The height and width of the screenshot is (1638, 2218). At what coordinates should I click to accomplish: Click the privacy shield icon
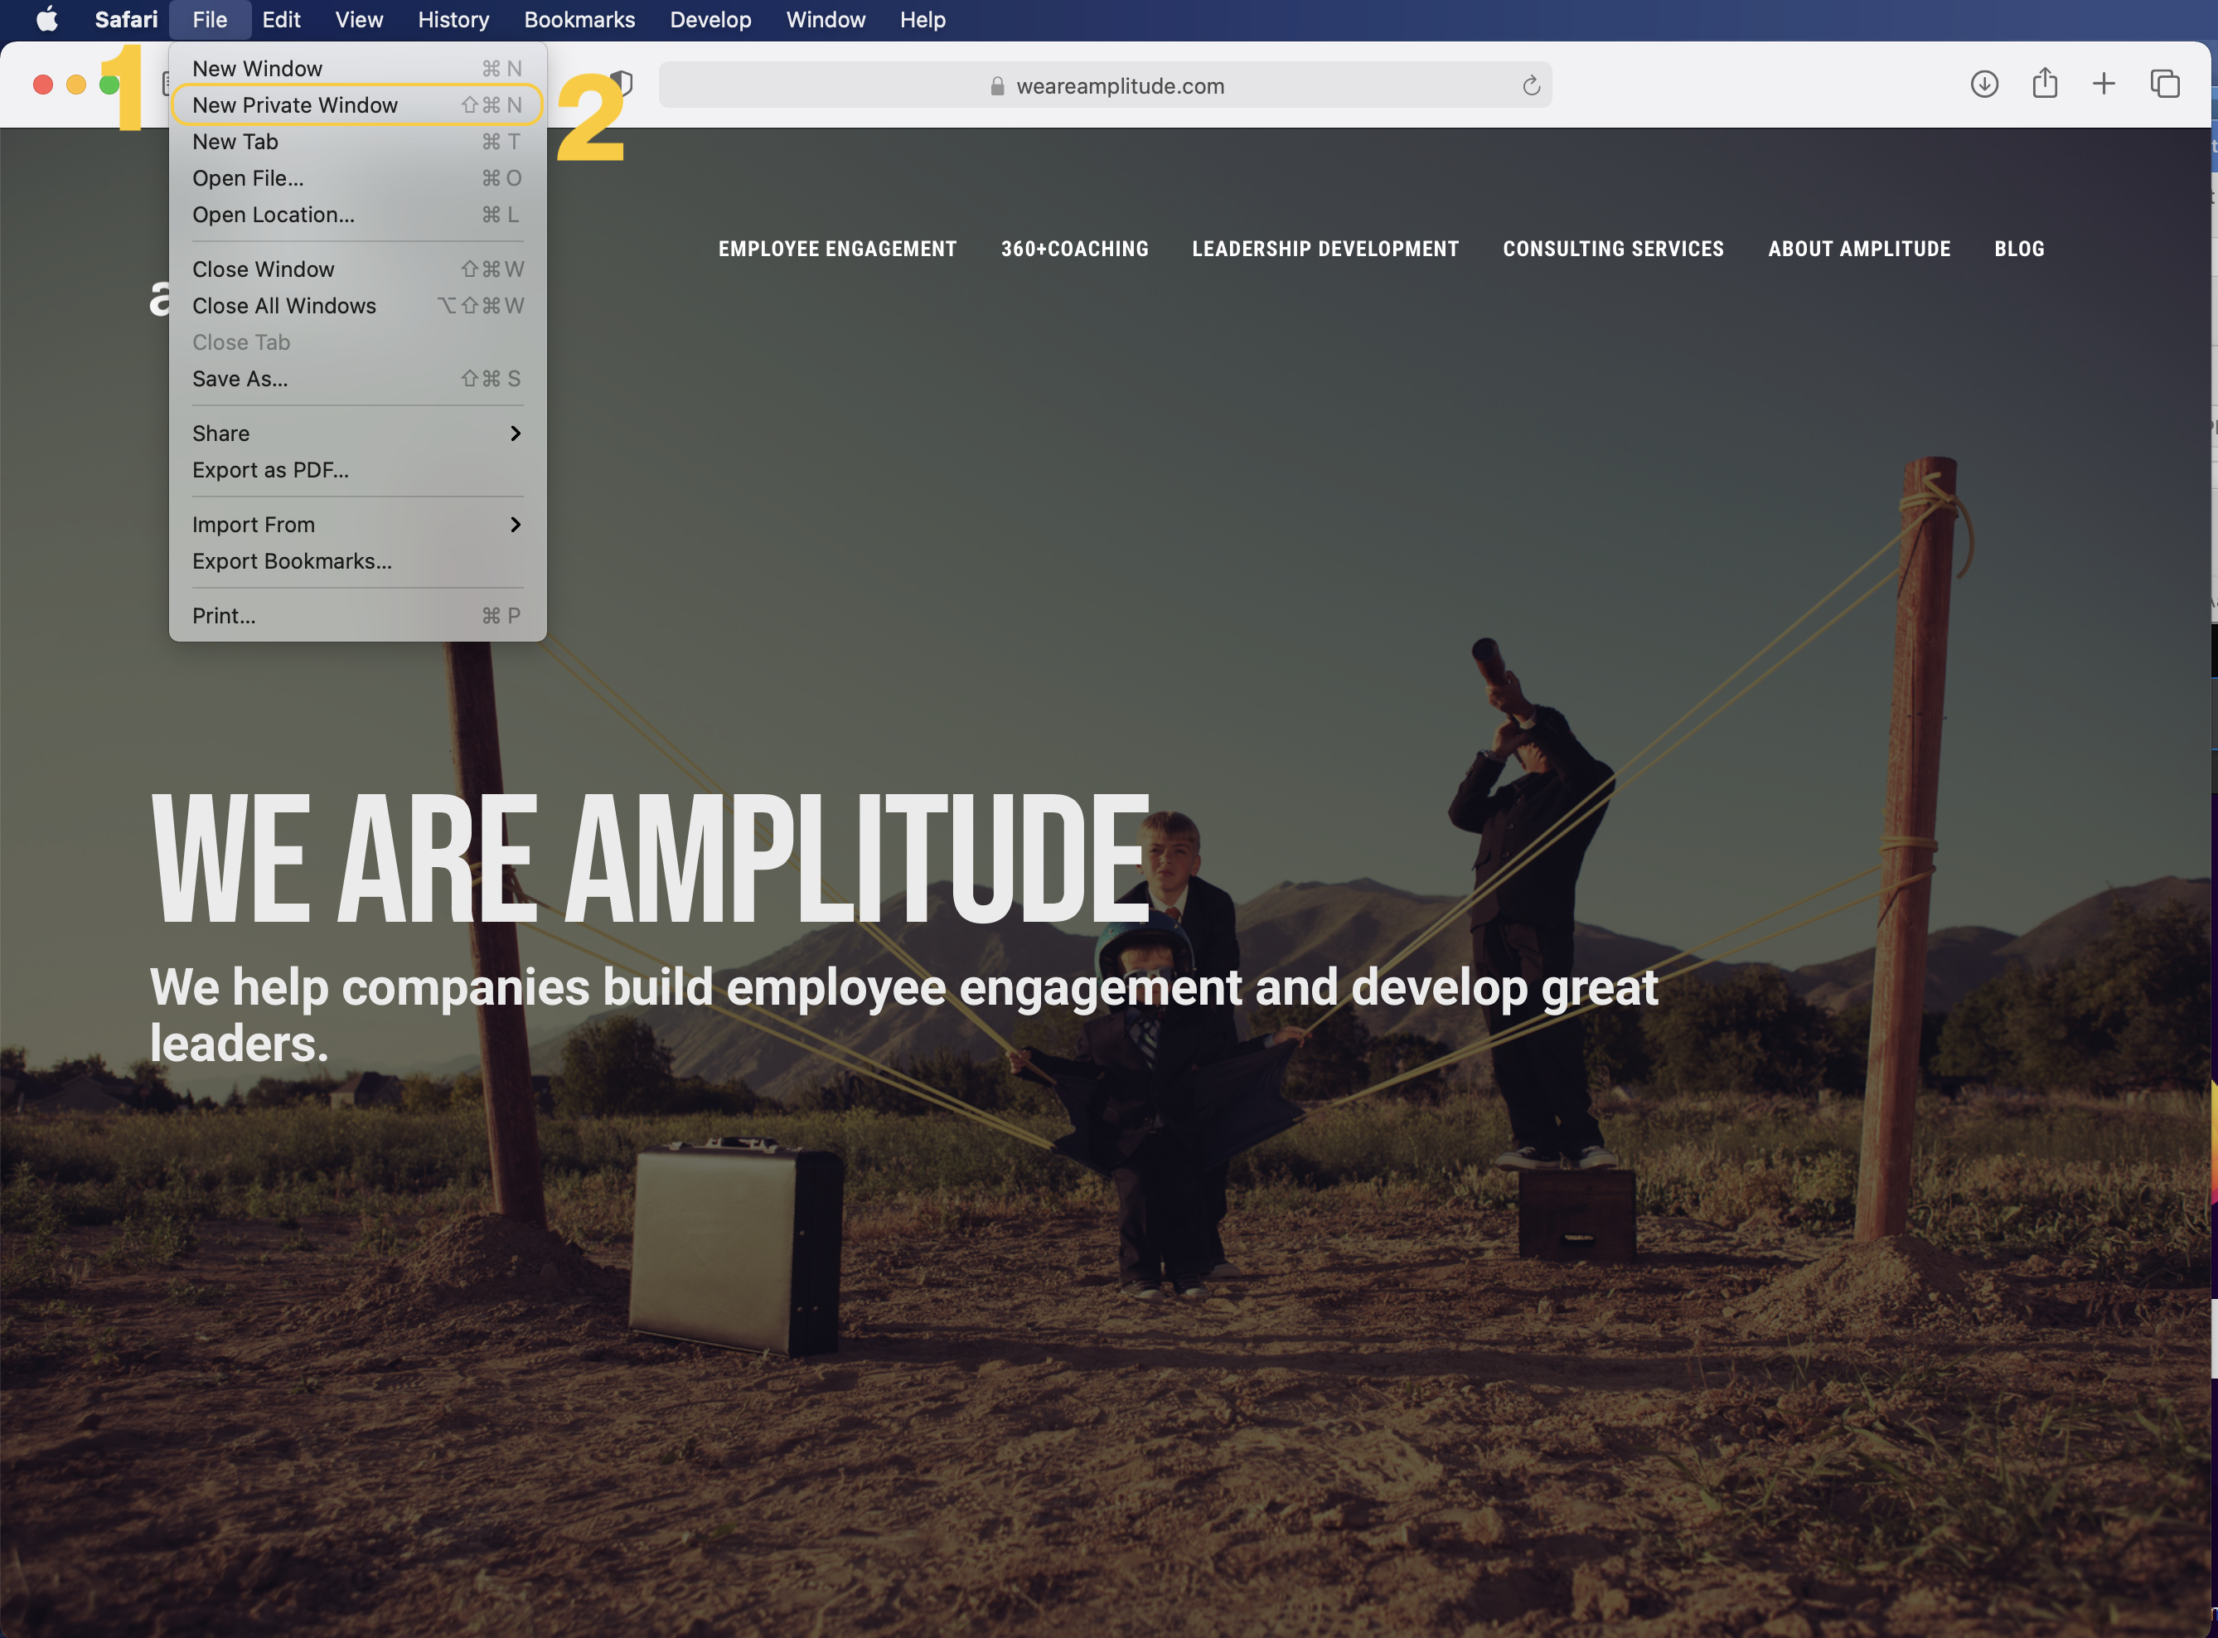622,83
